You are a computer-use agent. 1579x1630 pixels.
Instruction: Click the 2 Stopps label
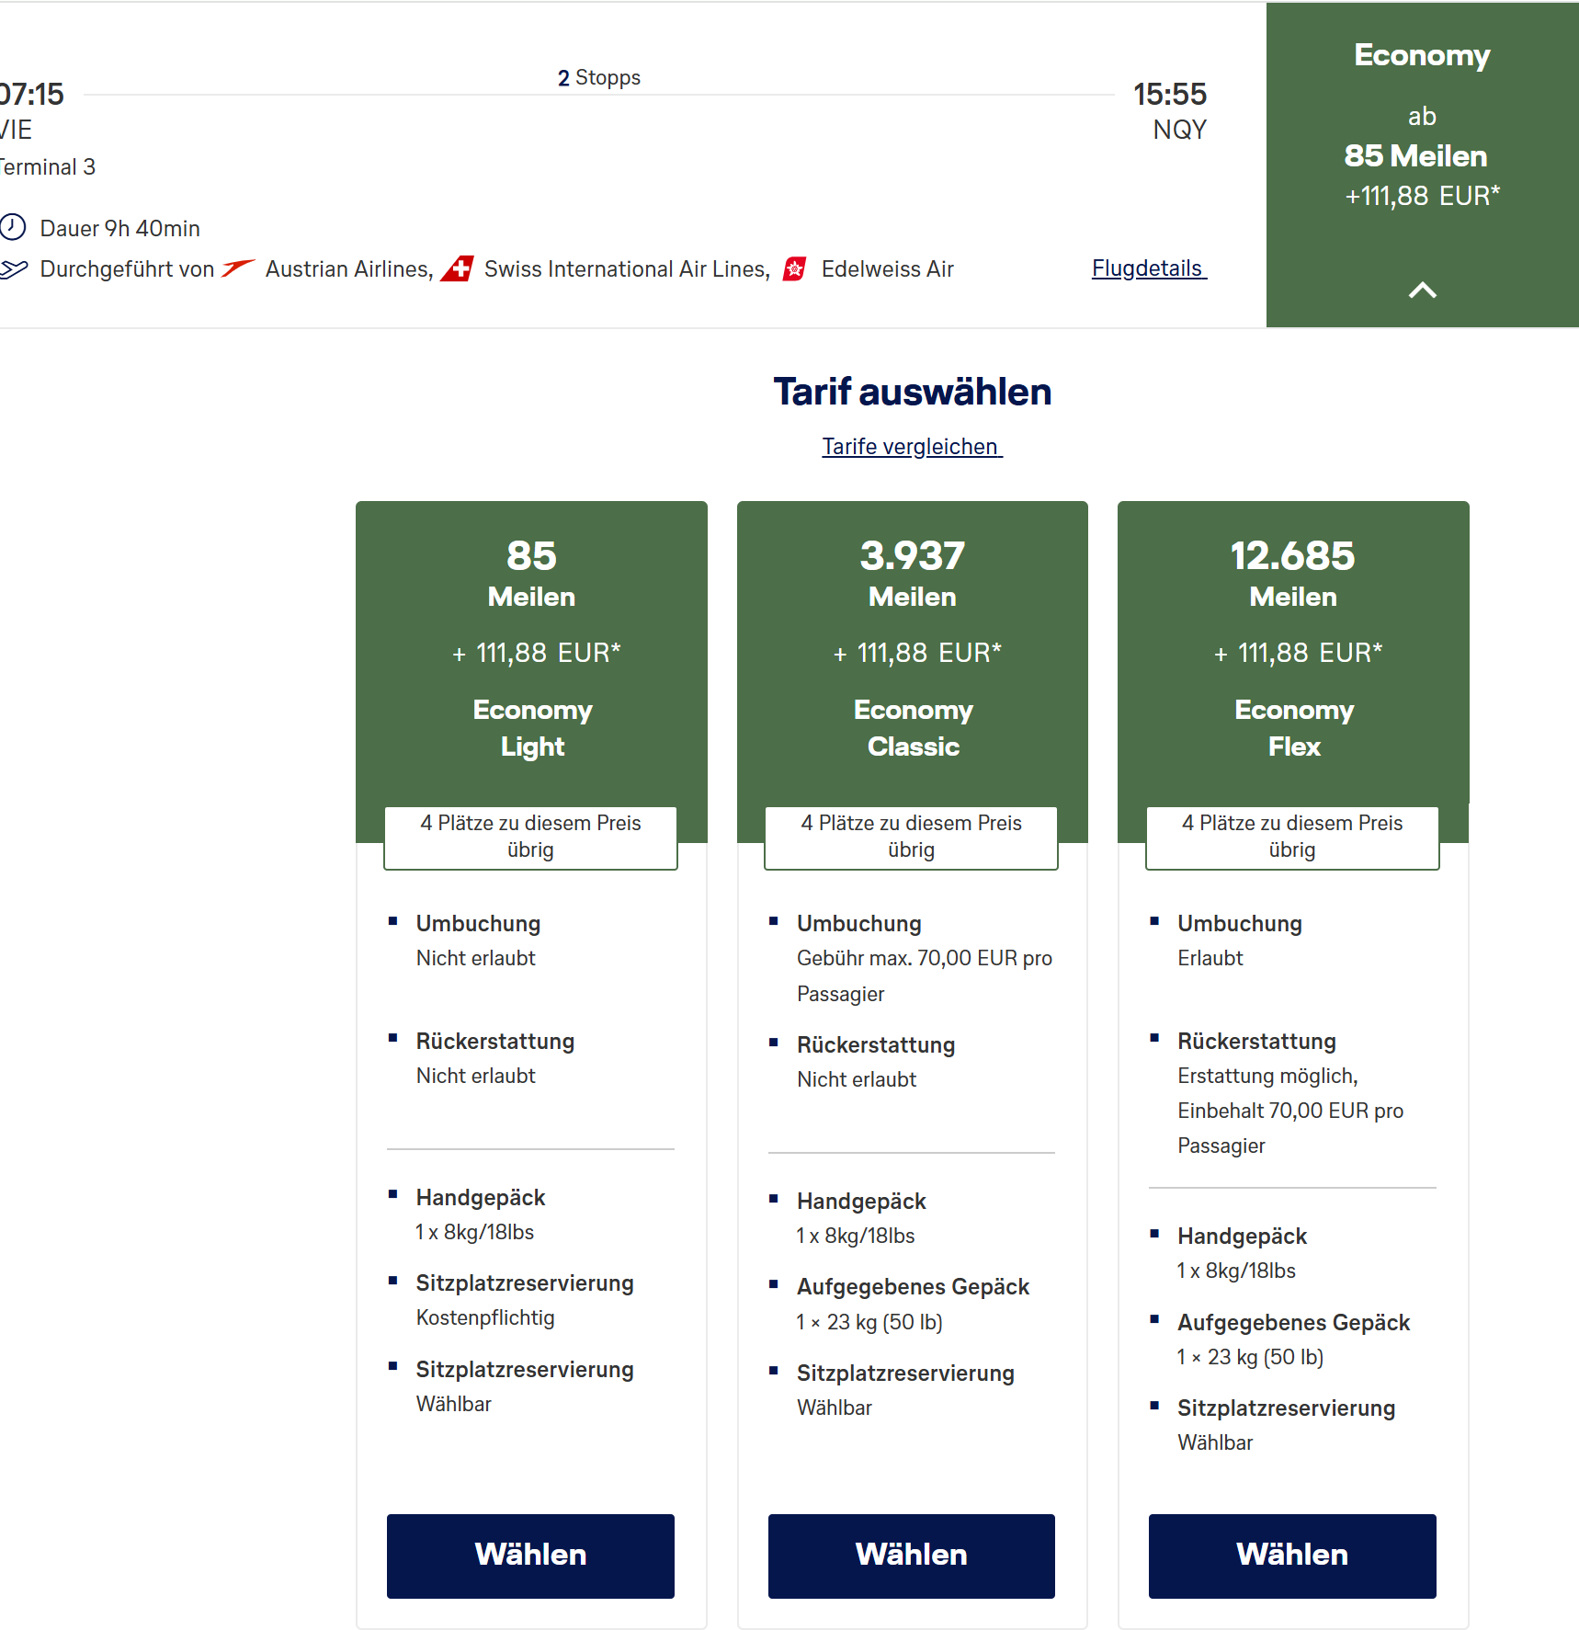pos(598,78)
